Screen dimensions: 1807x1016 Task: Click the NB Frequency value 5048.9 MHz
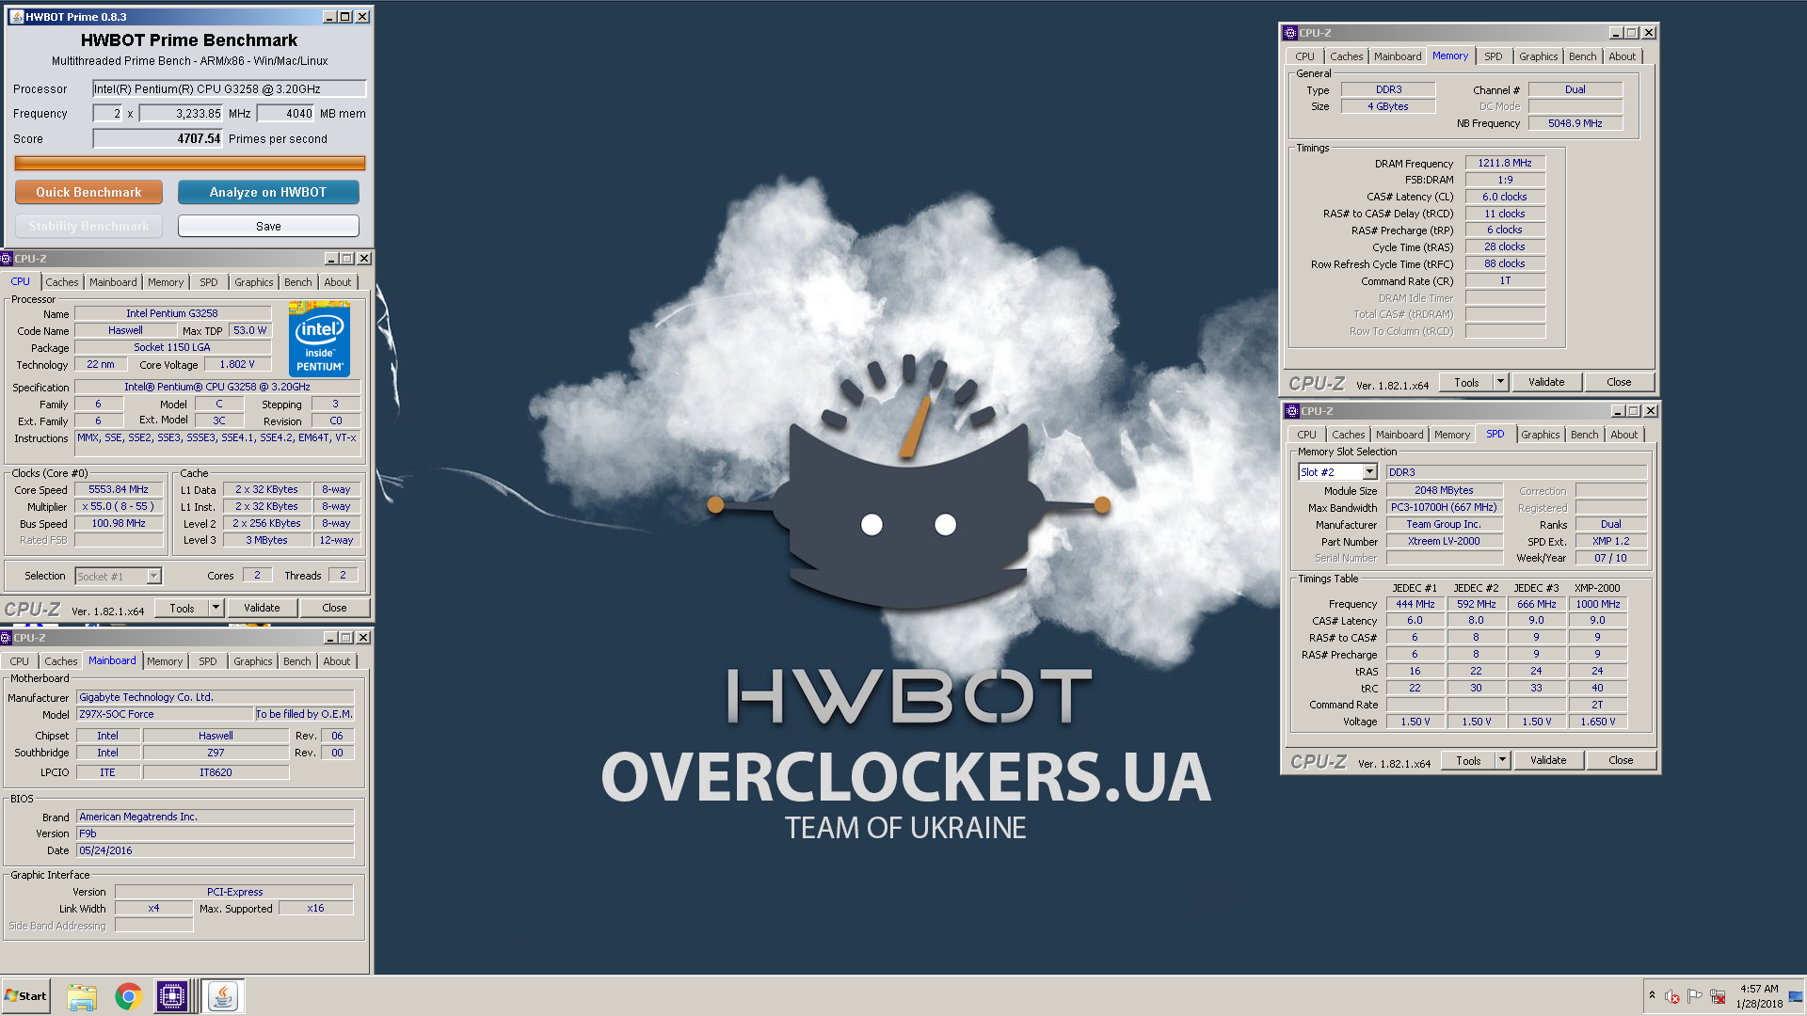point(1575,123)
